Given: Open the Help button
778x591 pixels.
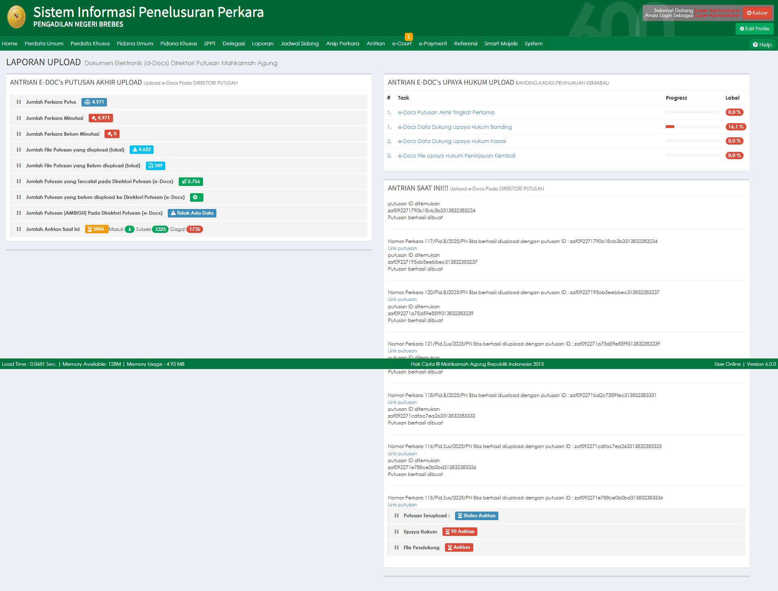Looking at the screenshot, I should point(762,45).
